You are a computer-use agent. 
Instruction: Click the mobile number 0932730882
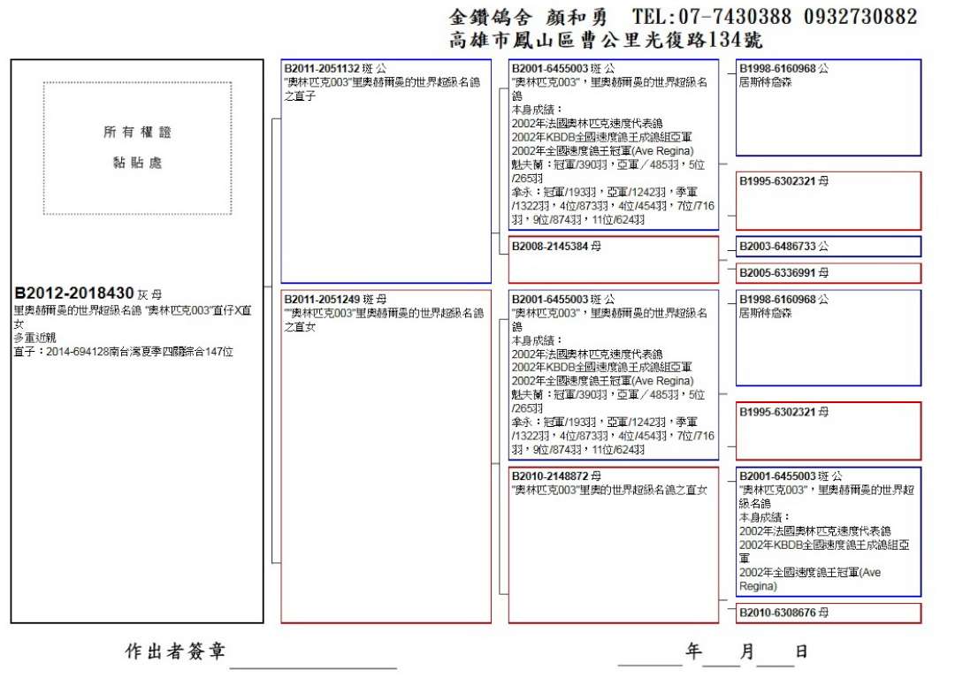tap(860, 17)
